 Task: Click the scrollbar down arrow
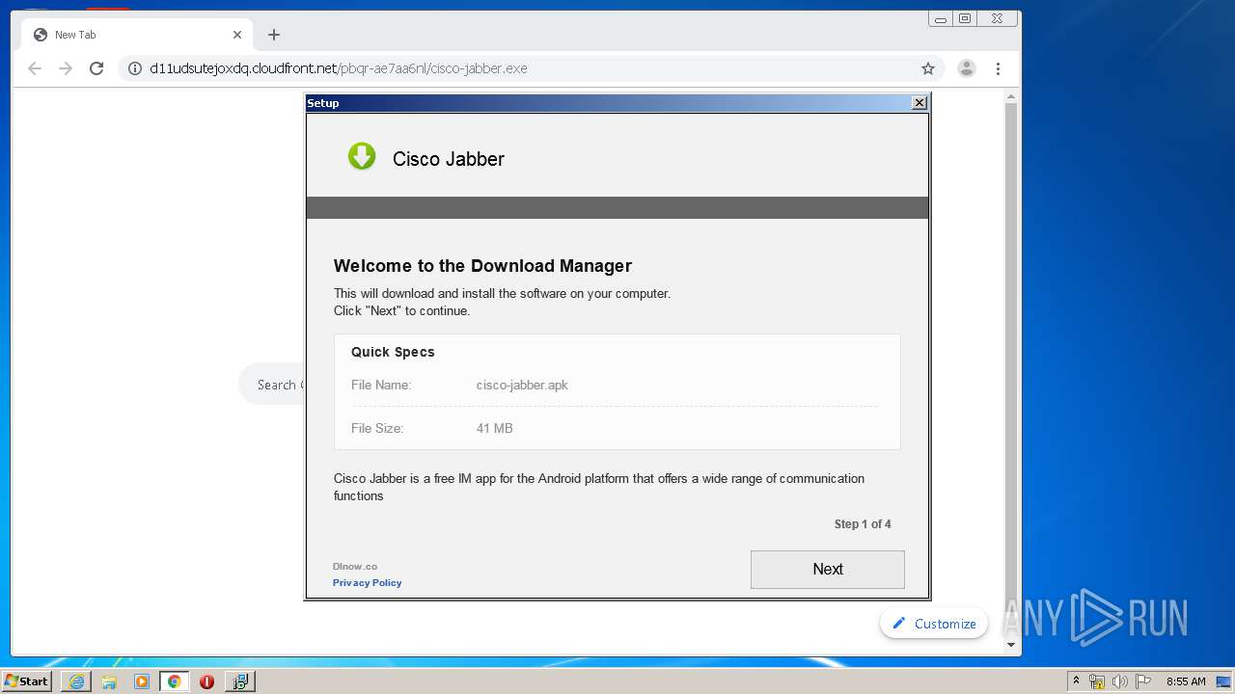coord(1011,645)
